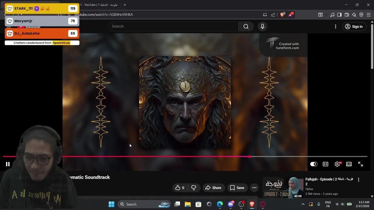Click Maryamjr in chatters leaderboard
The width and height of the screenshot is (374, 210).
(42, 21)
